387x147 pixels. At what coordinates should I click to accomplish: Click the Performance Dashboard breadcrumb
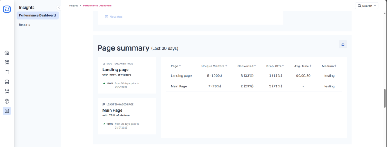97,5
